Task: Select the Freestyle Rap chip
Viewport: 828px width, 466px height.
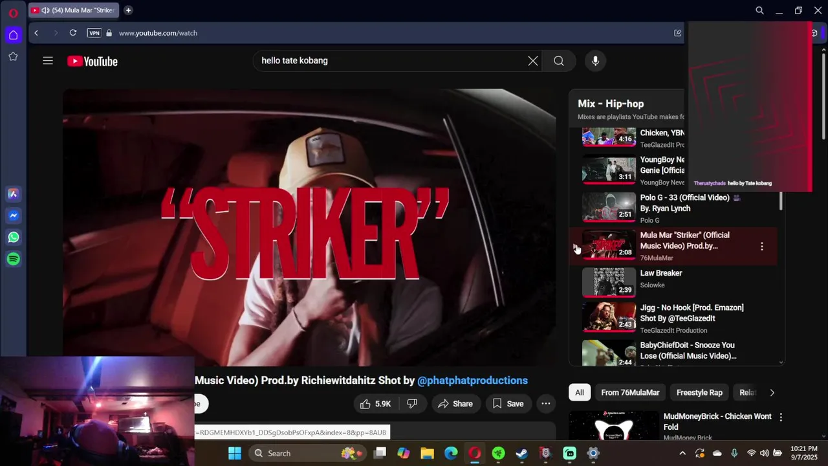Action: click(x=699, y=392)
